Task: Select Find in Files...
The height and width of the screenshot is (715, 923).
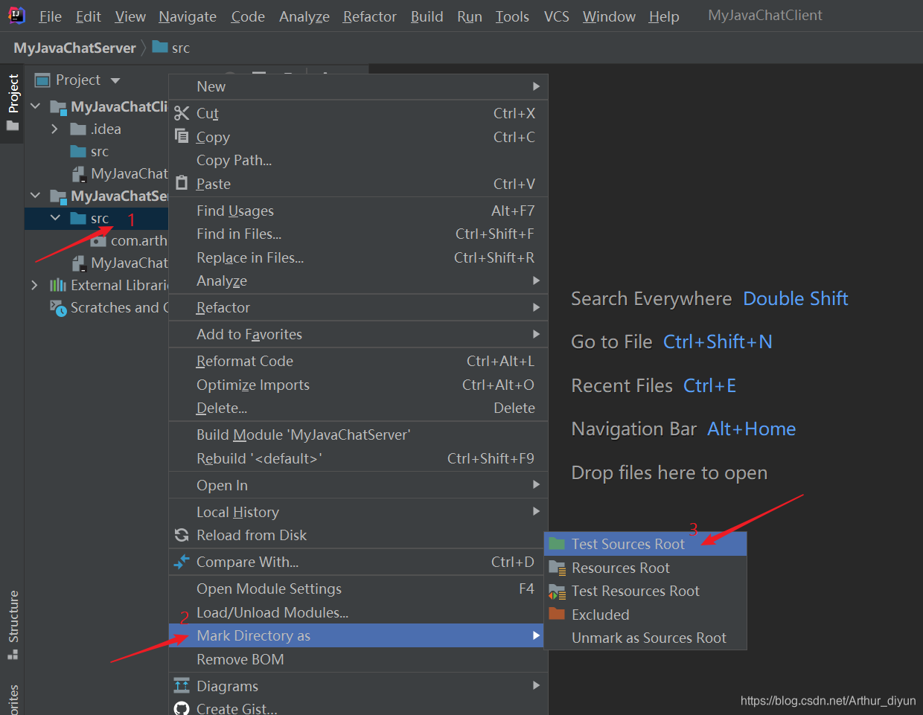Action: [358, 234]
